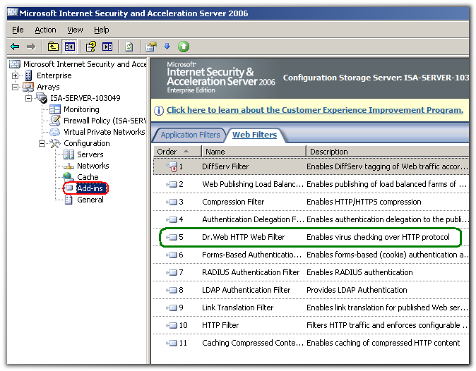476x371 pixels.
Task: Select the ISA-SERVER-103049 array node
Action: coord(85,98)
